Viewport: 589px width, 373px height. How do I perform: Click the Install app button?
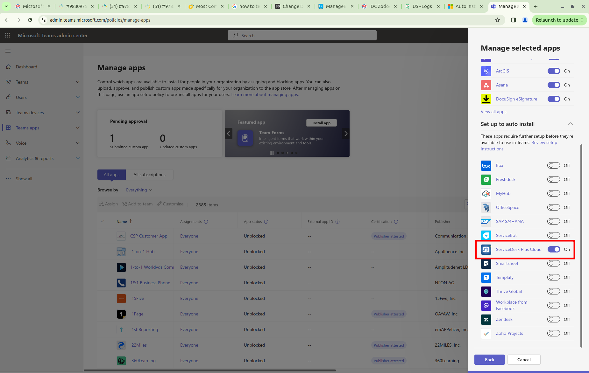(322, 123)
